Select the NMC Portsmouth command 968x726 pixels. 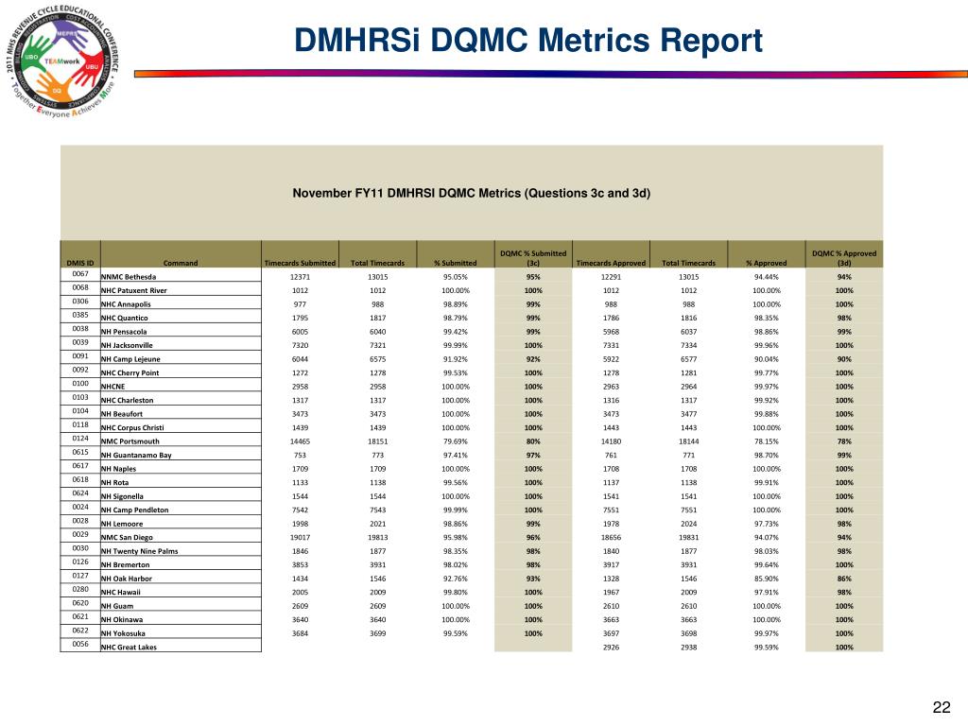point(130,441)
